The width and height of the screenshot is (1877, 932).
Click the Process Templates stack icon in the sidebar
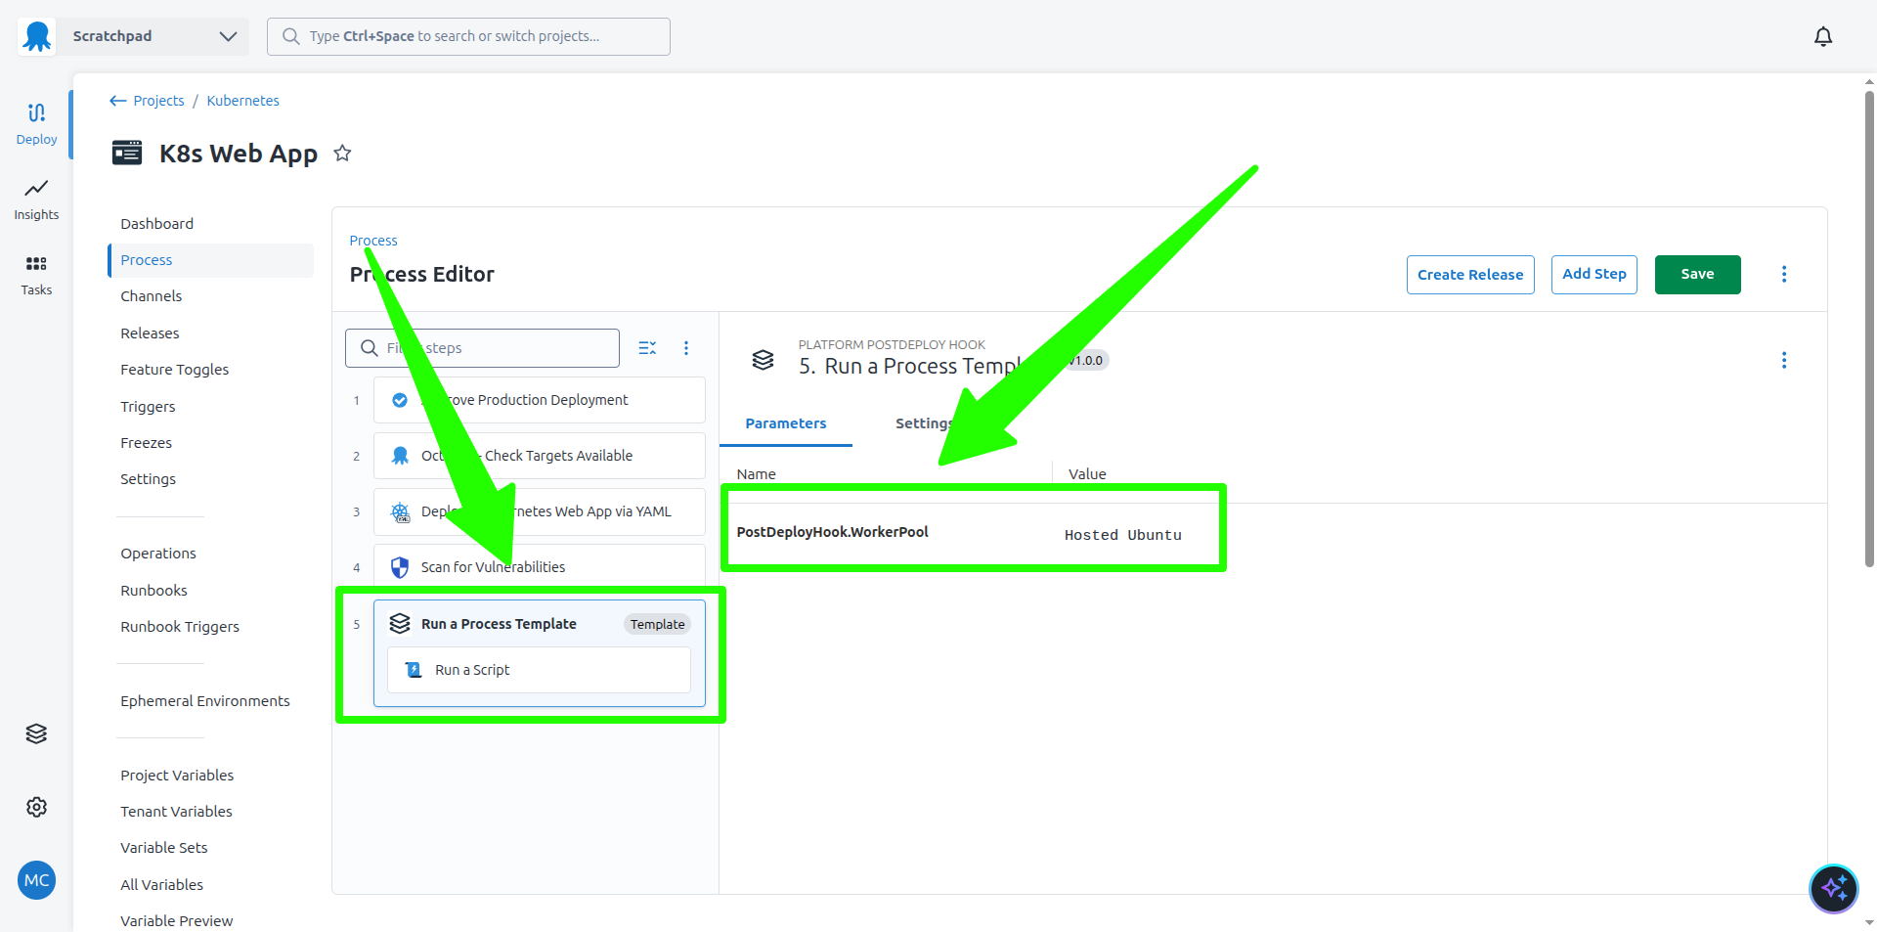36,733
